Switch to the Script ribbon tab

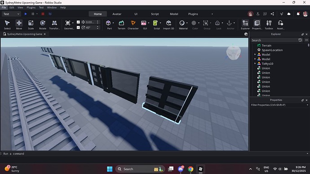[x=155, y=14]
